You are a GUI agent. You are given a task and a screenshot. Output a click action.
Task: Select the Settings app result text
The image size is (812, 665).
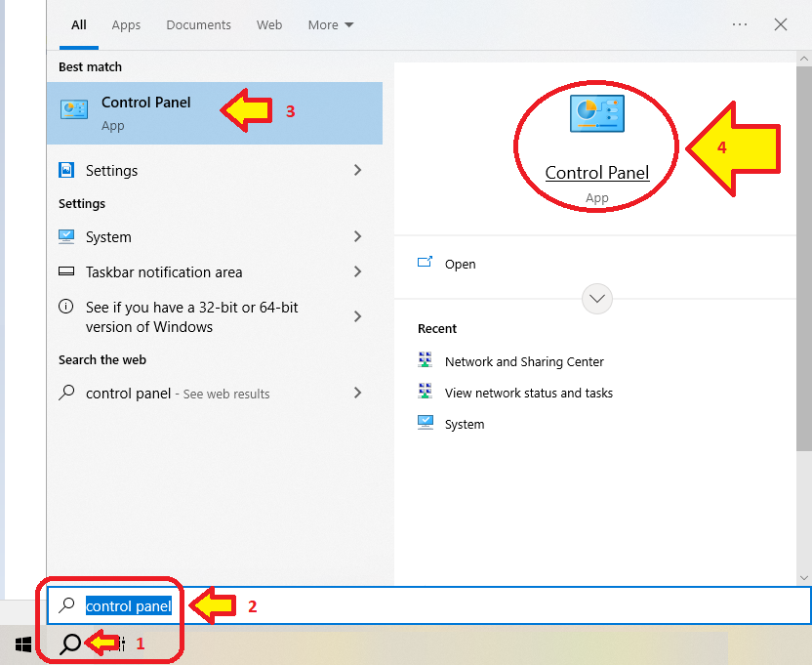(112, 171)
